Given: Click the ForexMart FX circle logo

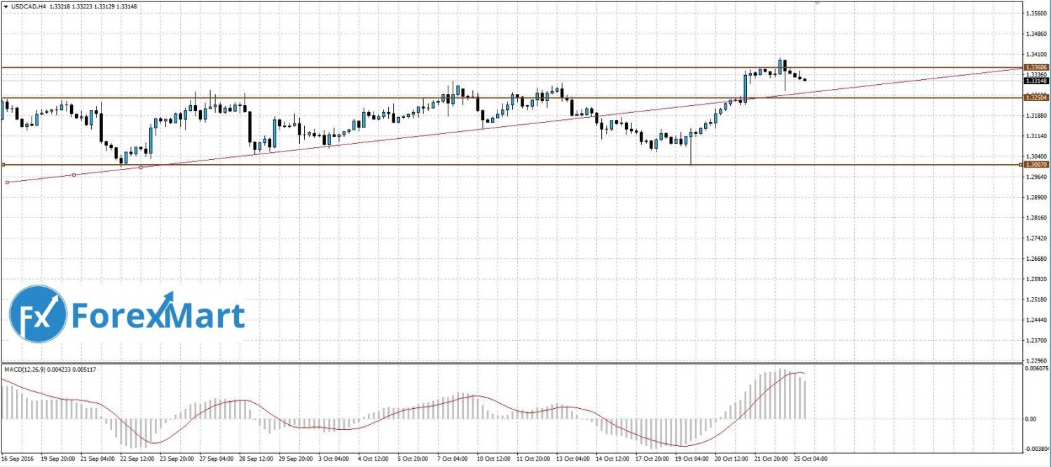Looking at the screenshot, I should 39,314.
